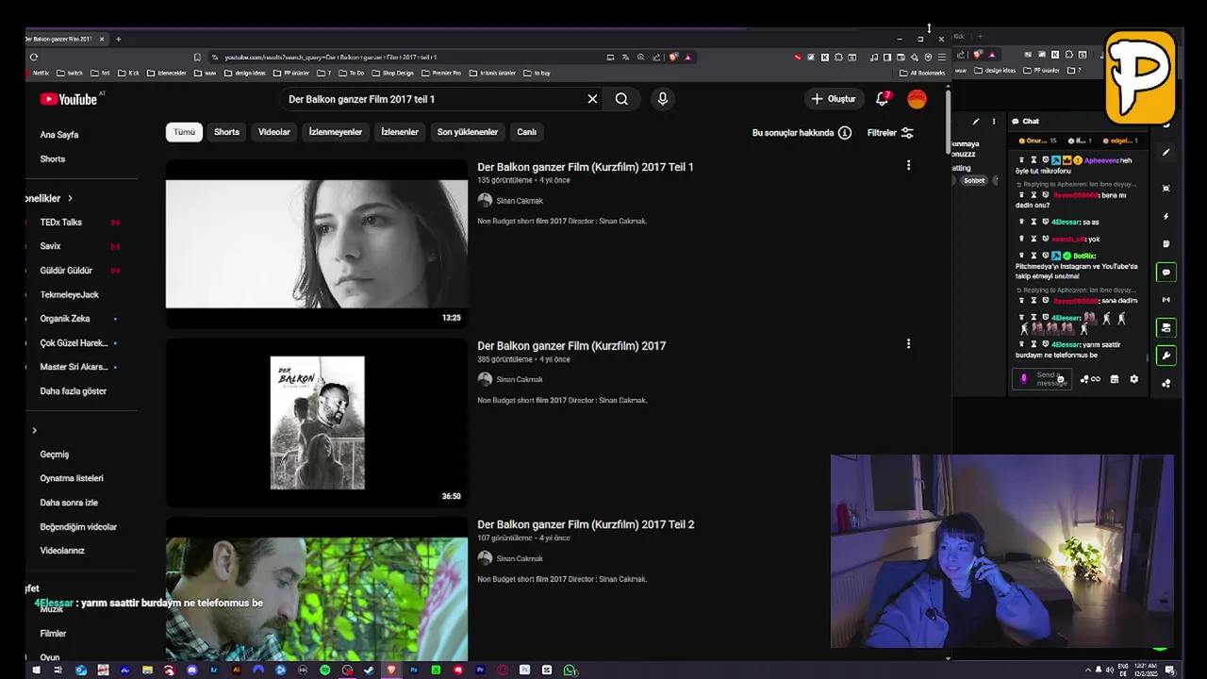Image resolution: width=1207 pixels, height=679 pixels.
Task: Bookmark this page using the address bar icon
Action: coord(197,57)
